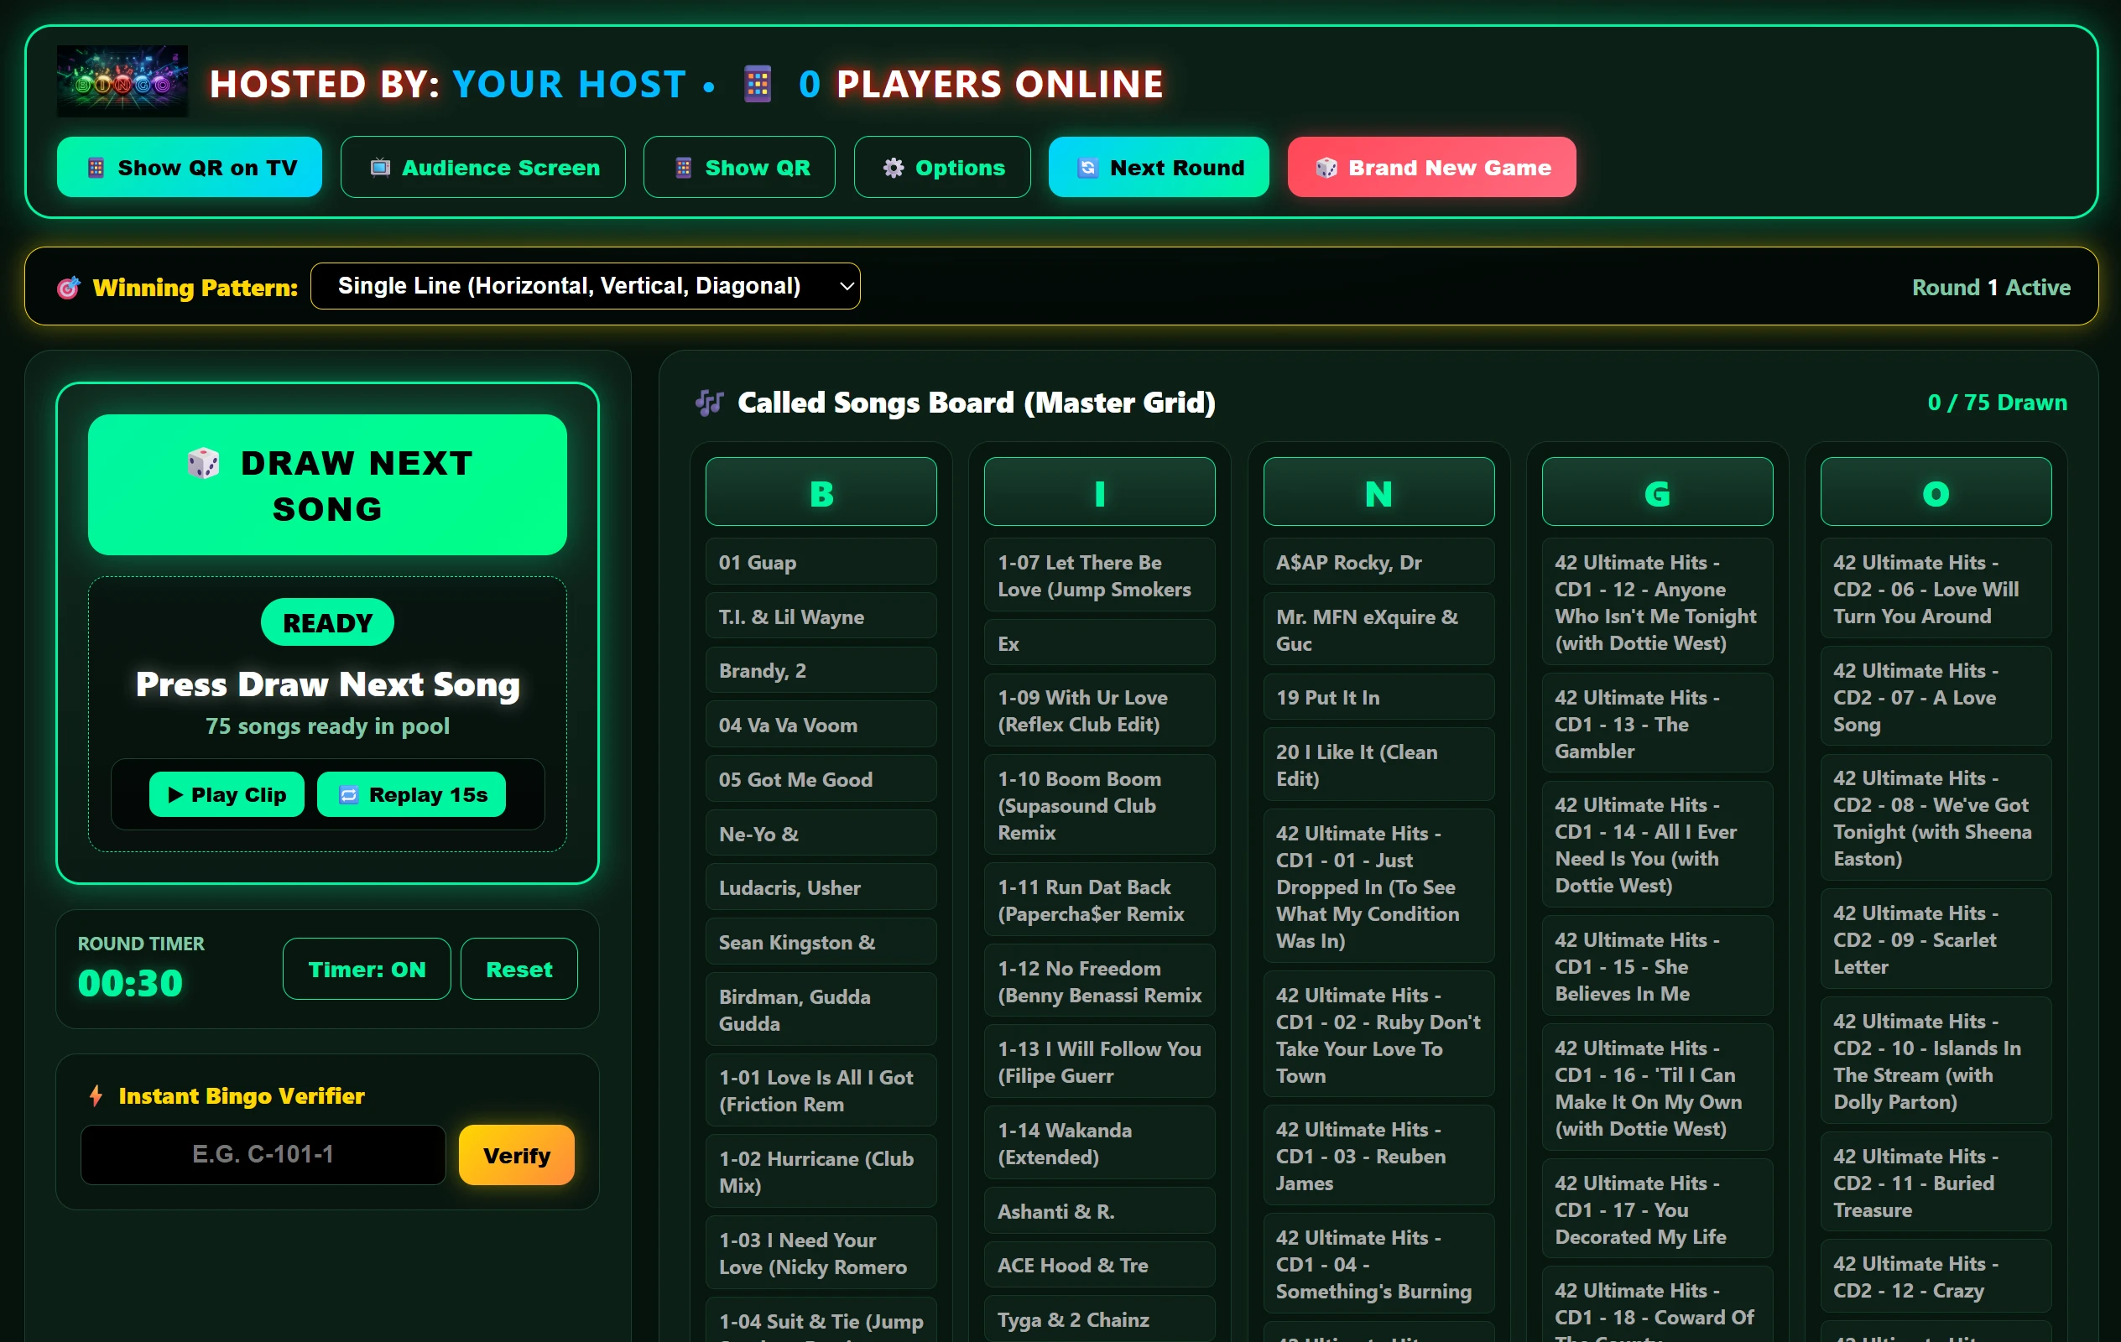Open the Audience Screen

[x=482, y=167]
